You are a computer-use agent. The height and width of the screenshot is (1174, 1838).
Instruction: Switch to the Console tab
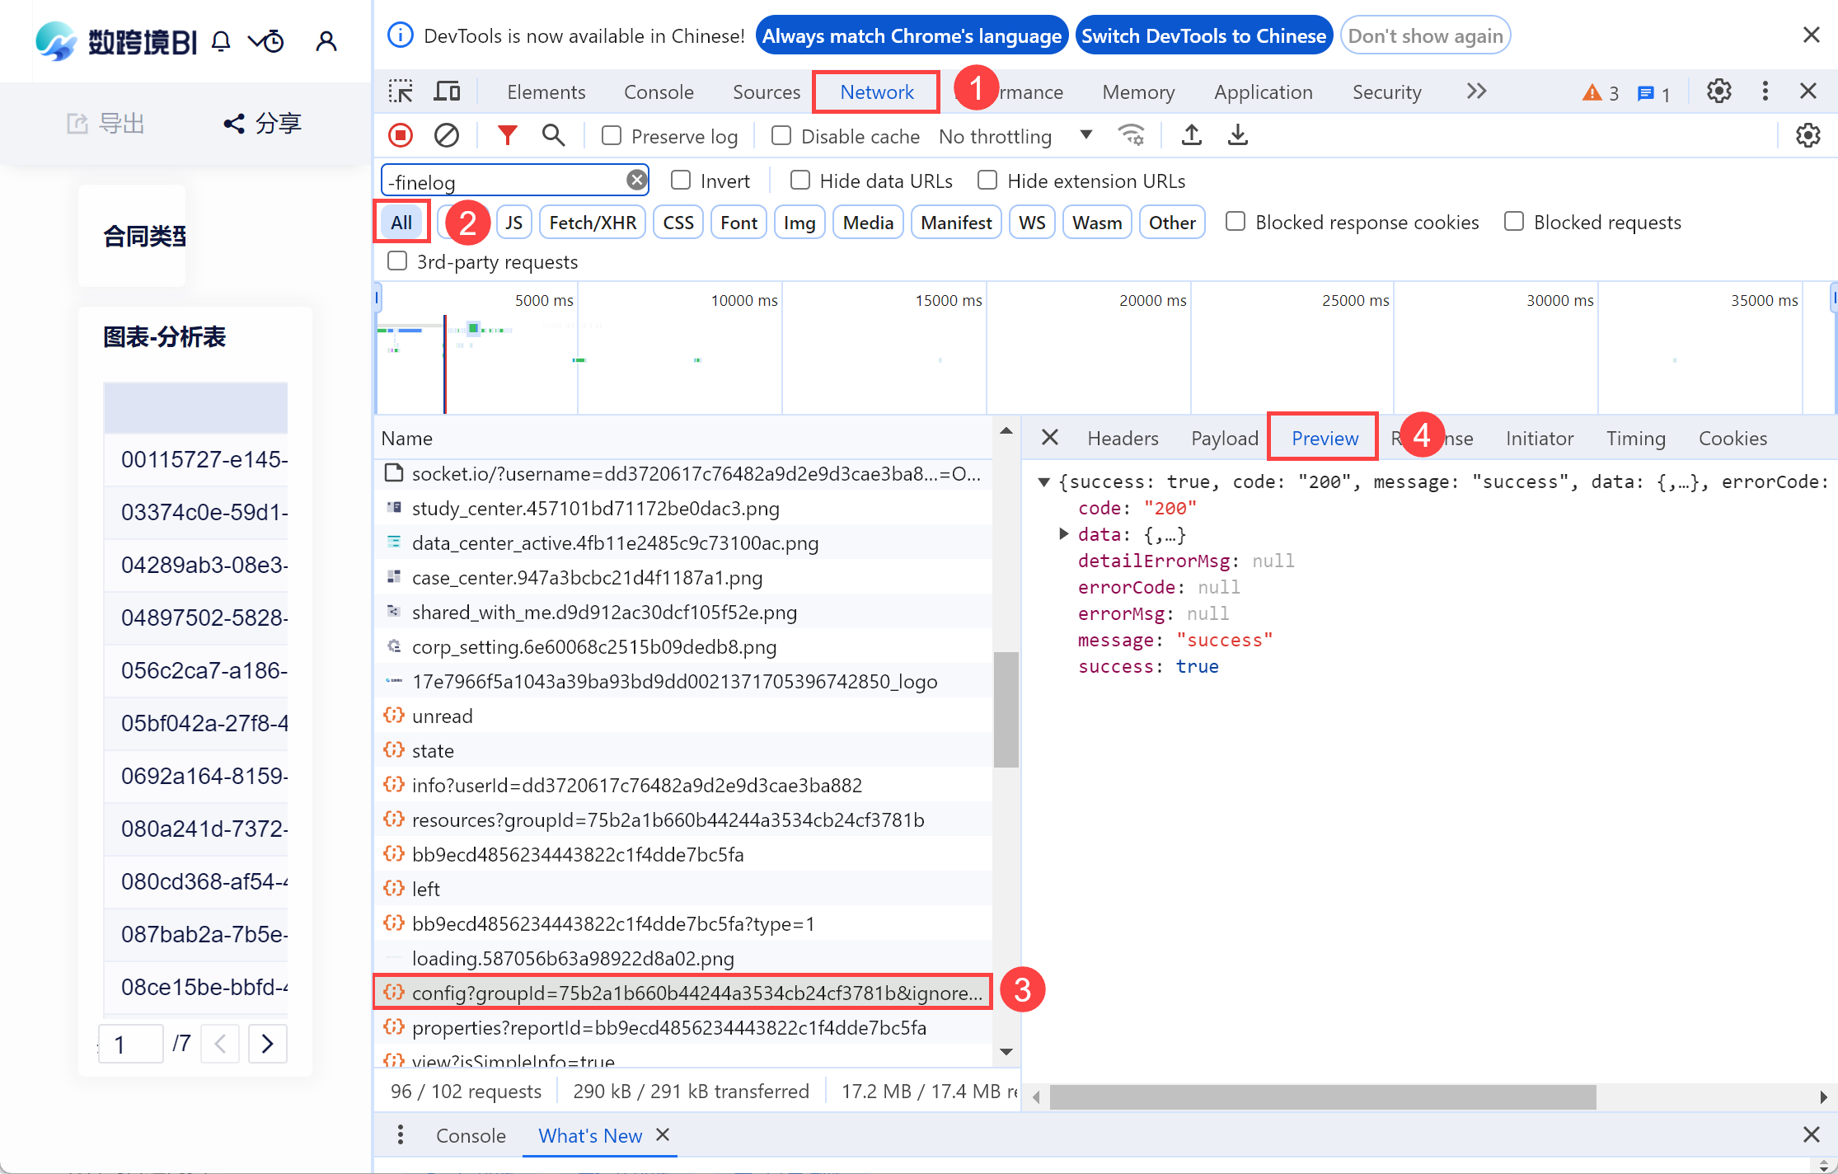[659, 92]
